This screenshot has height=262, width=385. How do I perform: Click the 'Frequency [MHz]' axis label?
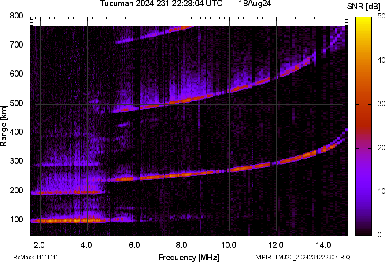(x=189, y=258)
